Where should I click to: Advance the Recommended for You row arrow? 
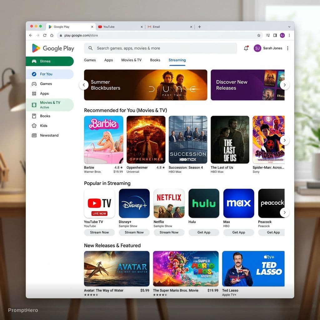tap(285, 140)
